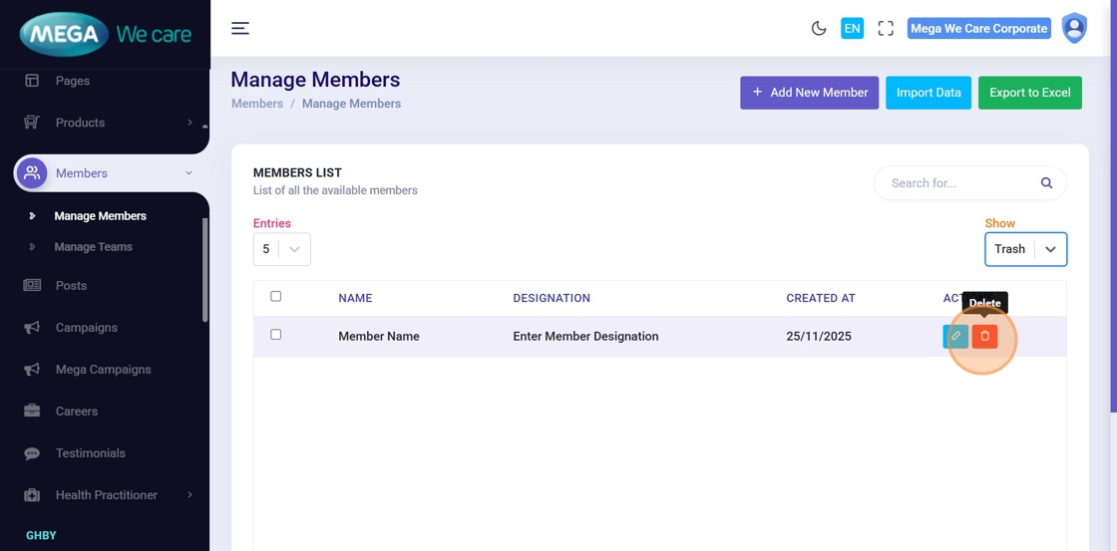Open Manage Teams in the sidebar
1117x551 pixels.
[93, 247]
